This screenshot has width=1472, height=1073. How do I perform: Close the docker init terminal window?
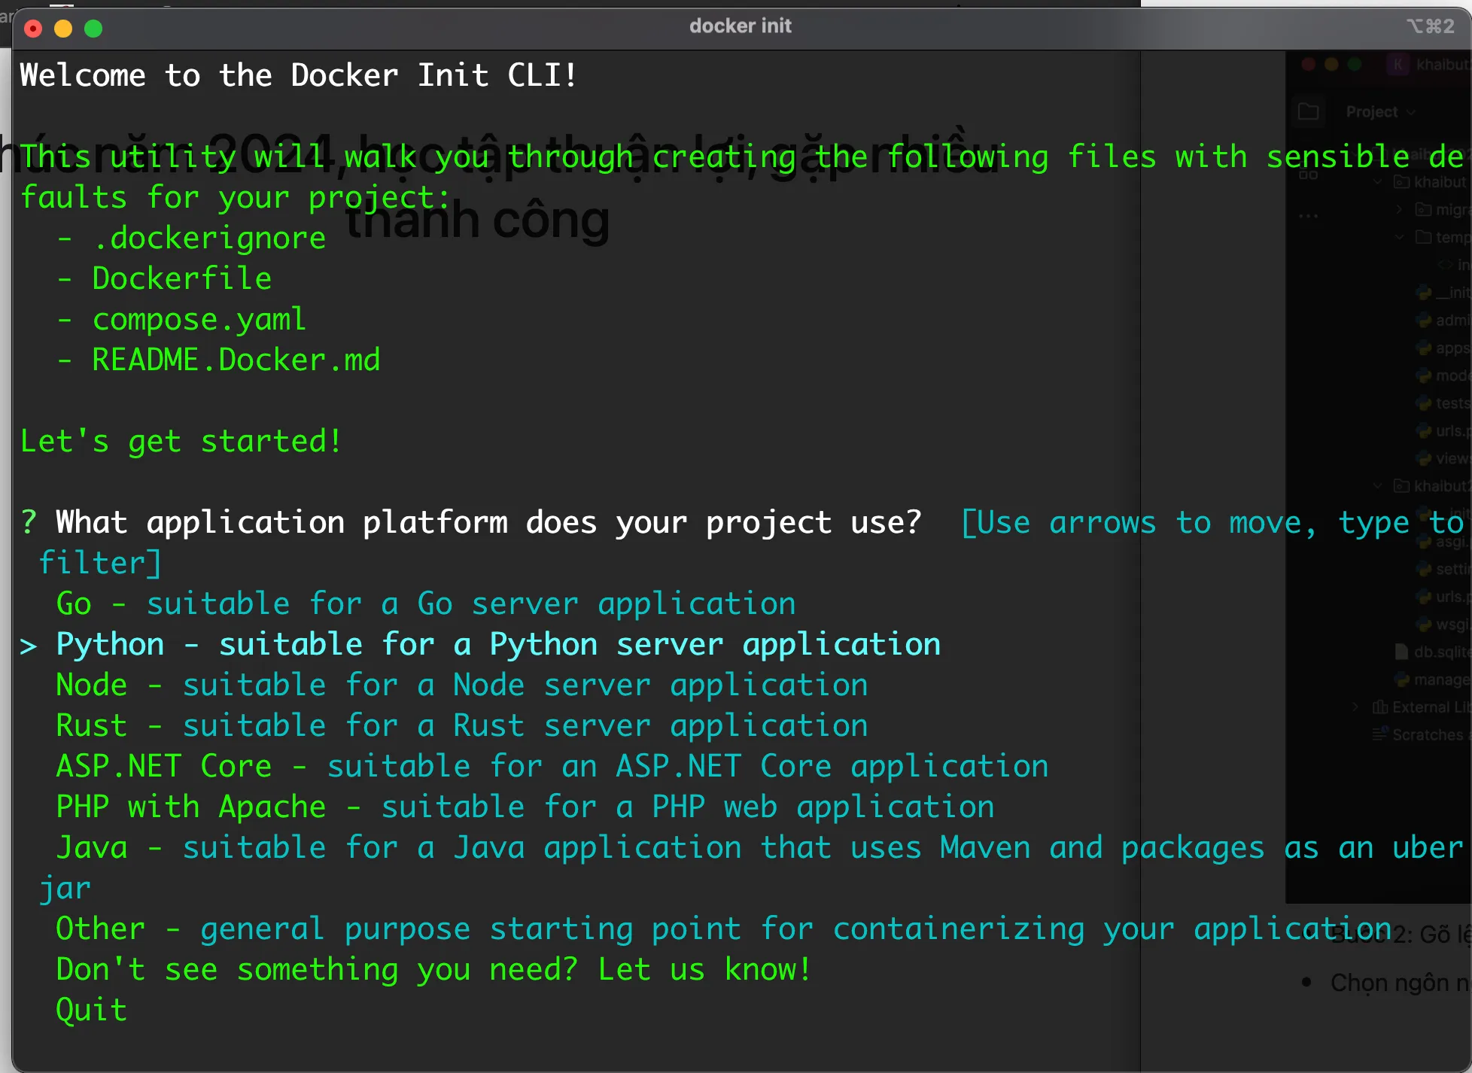tap(33, 29)
